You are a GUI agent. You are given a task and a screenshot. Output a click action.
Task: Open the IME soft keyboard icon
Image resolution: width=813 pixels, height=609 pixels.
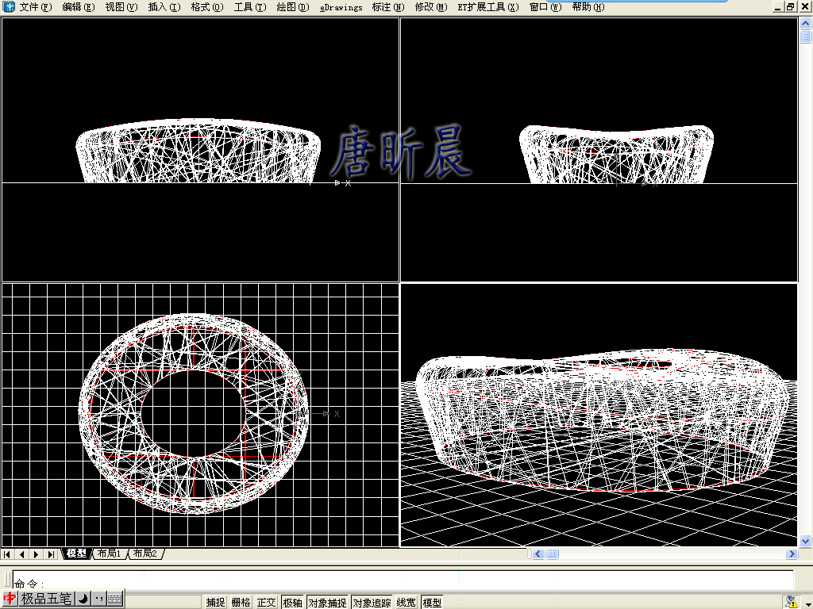115,599
